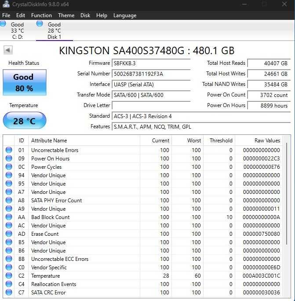
Task: Click status orb for ID A9 row
Action: [x=9, y=208]
